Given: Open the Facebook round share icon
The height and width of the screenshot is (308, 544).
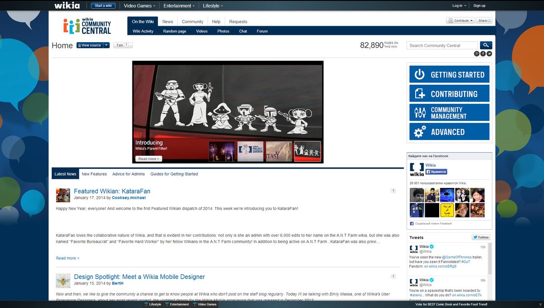Looking at the screenshot, I should [483, 54].
